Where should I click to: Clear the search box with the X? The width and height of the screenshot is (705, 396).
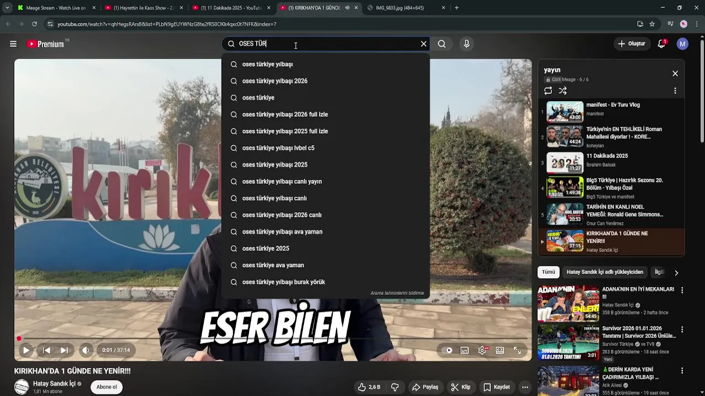[x=424, y=44]
